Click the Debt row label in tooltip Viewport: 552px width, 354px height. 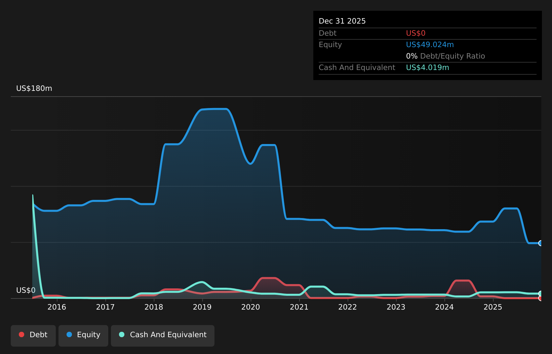[x=327, y=33]
